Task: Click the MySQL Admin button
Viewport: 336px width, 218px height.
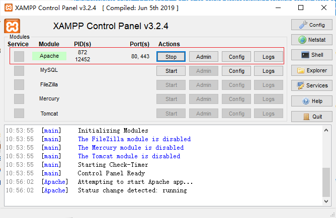Action: click(x=204, y=71)
